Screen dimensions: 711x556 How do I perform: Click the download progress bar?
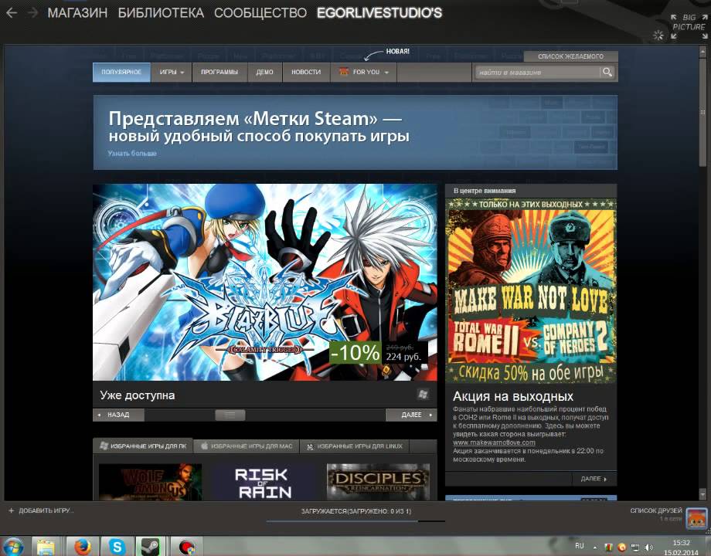click(355, 521)
